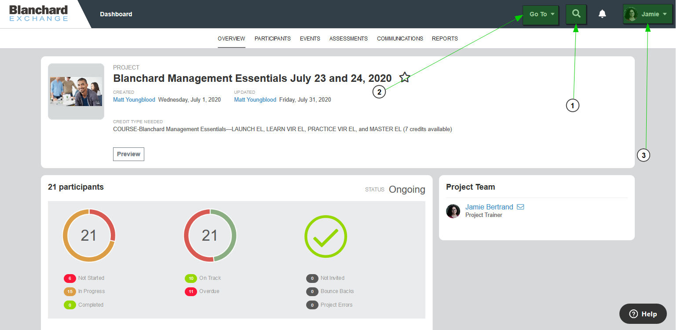Click the green checkmark circle
677x330 pixels.
coord(326,236)
